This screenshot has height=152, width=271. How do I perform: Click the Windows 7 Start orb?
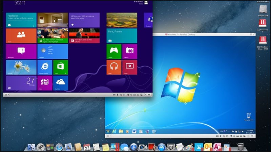[108, 131]
